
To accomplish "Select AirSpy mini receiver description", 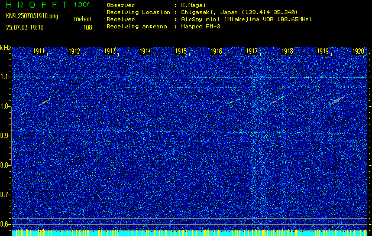I will [246, 19].
